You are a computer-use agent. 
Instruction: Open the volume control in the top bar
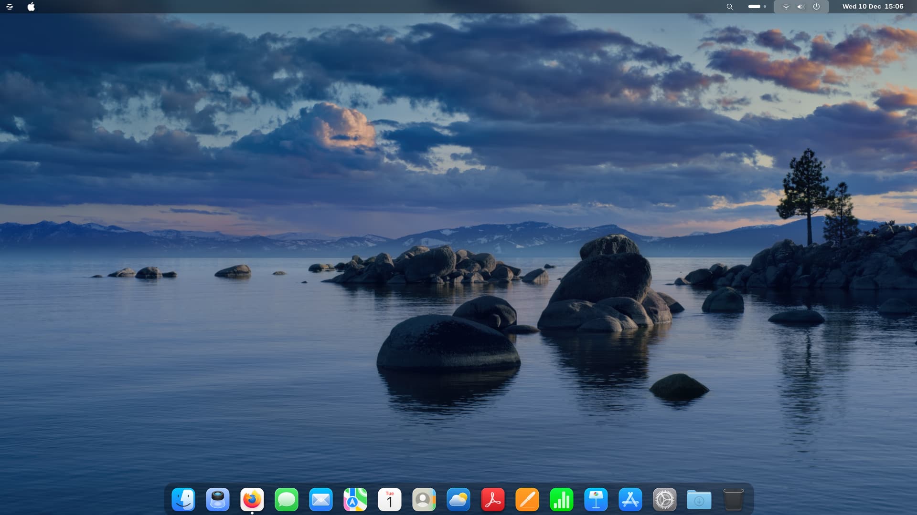801,7
